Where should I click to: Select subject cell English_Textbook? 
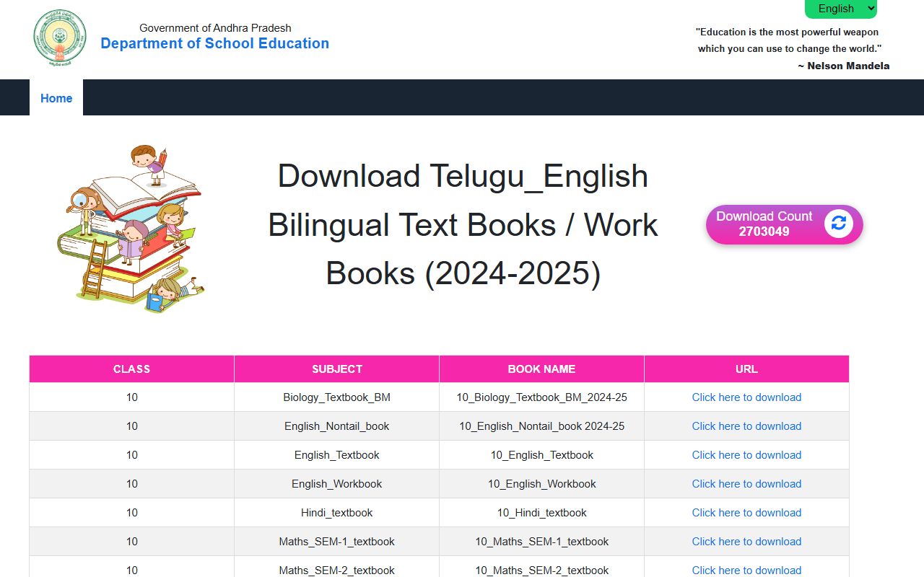click(x=337, y=455)
